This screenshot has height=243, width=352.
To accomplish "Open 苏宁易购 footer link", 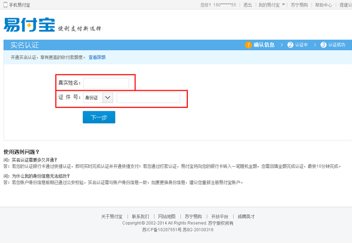I will pyautogui.click(x=193, y=217).
